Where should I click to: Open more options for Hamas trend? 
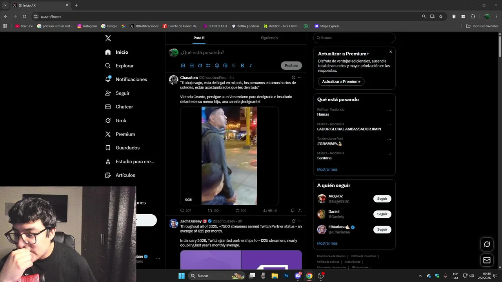389,110
